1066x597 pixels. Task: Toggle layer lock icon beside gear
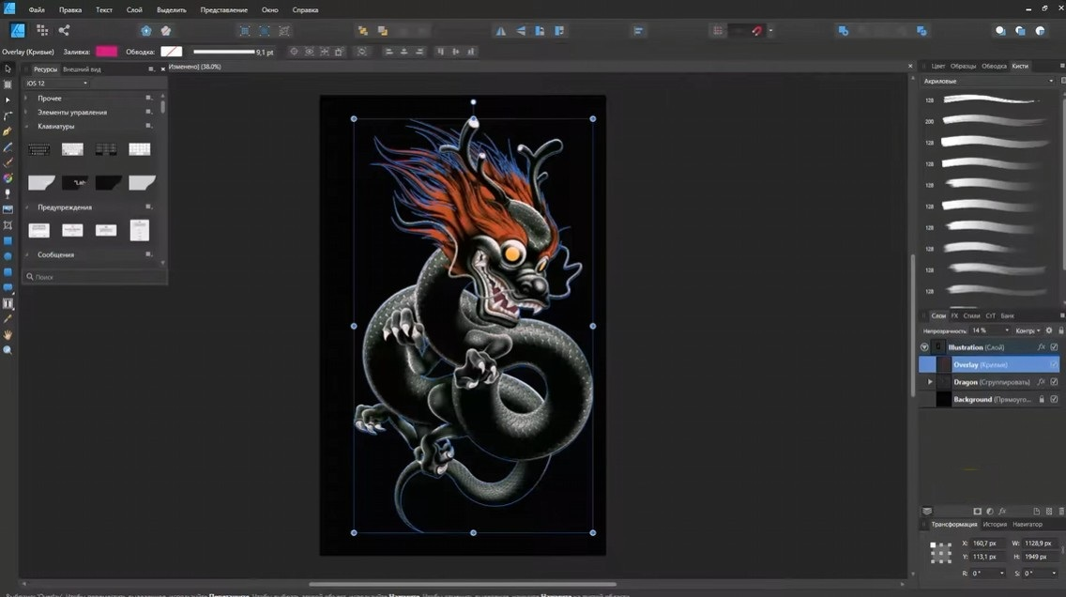coord(1060,330)
